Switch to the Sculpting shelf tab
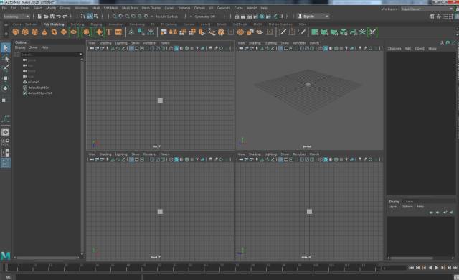The image size is (459, 280). [x=77, y=24]
